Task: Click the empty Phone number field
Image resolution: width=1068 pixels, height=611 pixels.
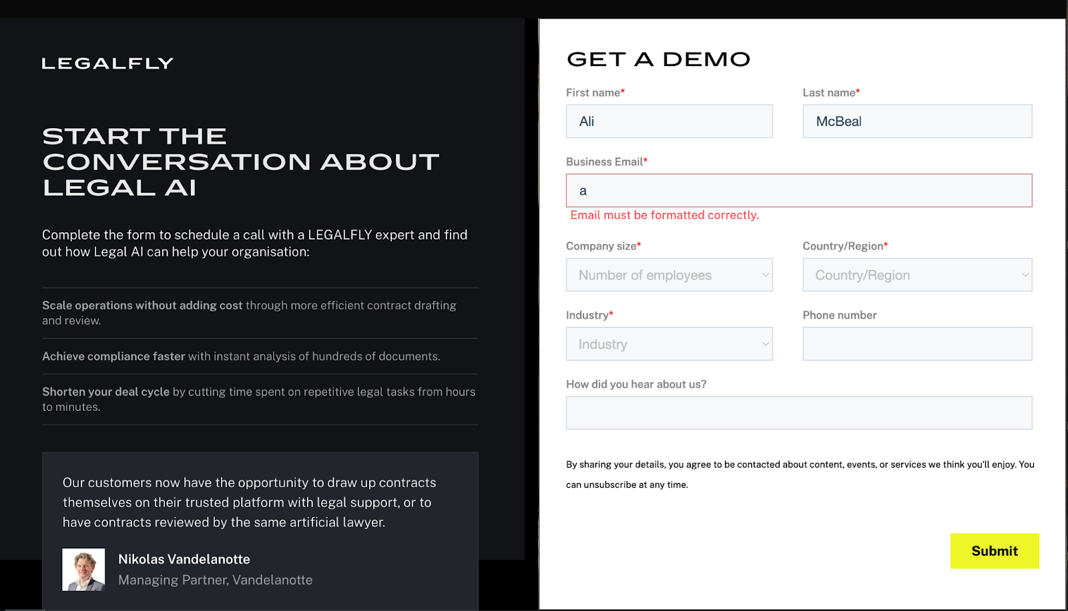Action: click(x=916, y=344)
